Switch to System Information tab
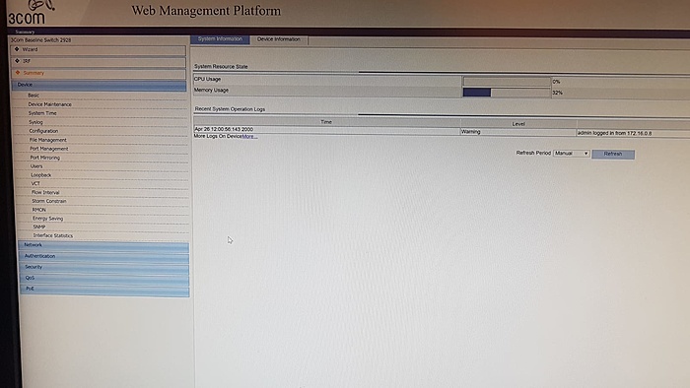This screenshot has width=690, height=388. [220, 39]
